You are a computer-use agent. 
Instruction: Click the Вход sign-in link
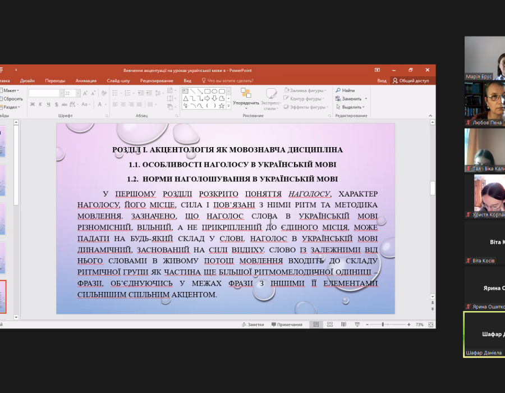[382, 81]
